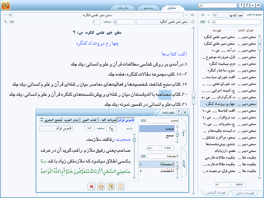This screenshot has height=198, width=264.
Task: Click the root input field containing صحب
Action: pos(163,121)
